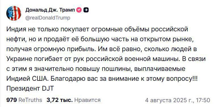Show the 3,72 тыс. likes number
Image resolution: width=215 pixels, height=107 pixels.
pos(60,100)
